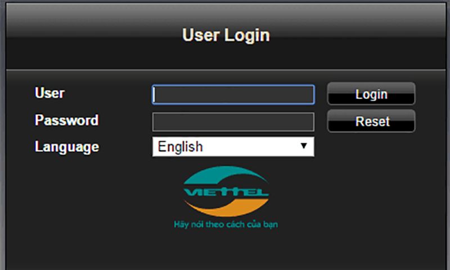Click the VIETTEL wordmark inside the logo
This screenshot has width=450, height=270.
226,194
